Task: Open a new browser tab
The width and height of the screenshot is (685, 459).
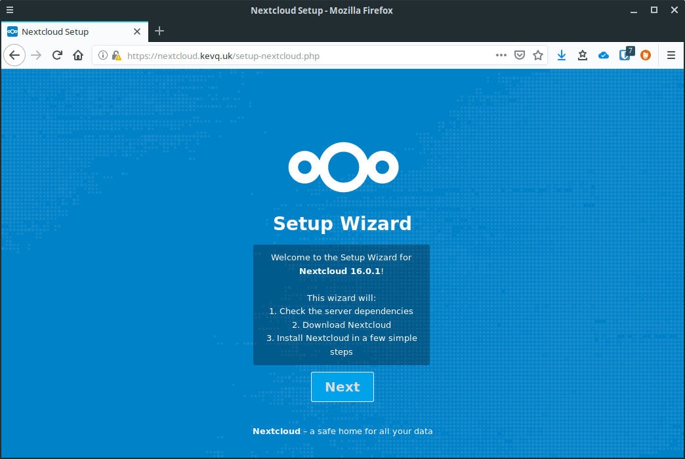Action: [159, 31]
